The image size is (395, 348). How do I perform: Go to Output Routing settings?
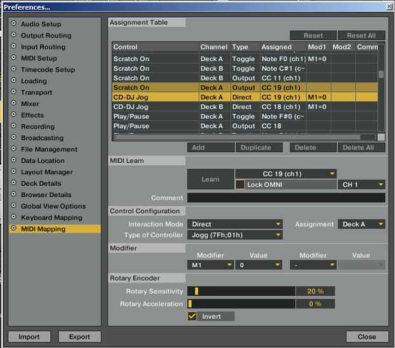tap(46, 36)
